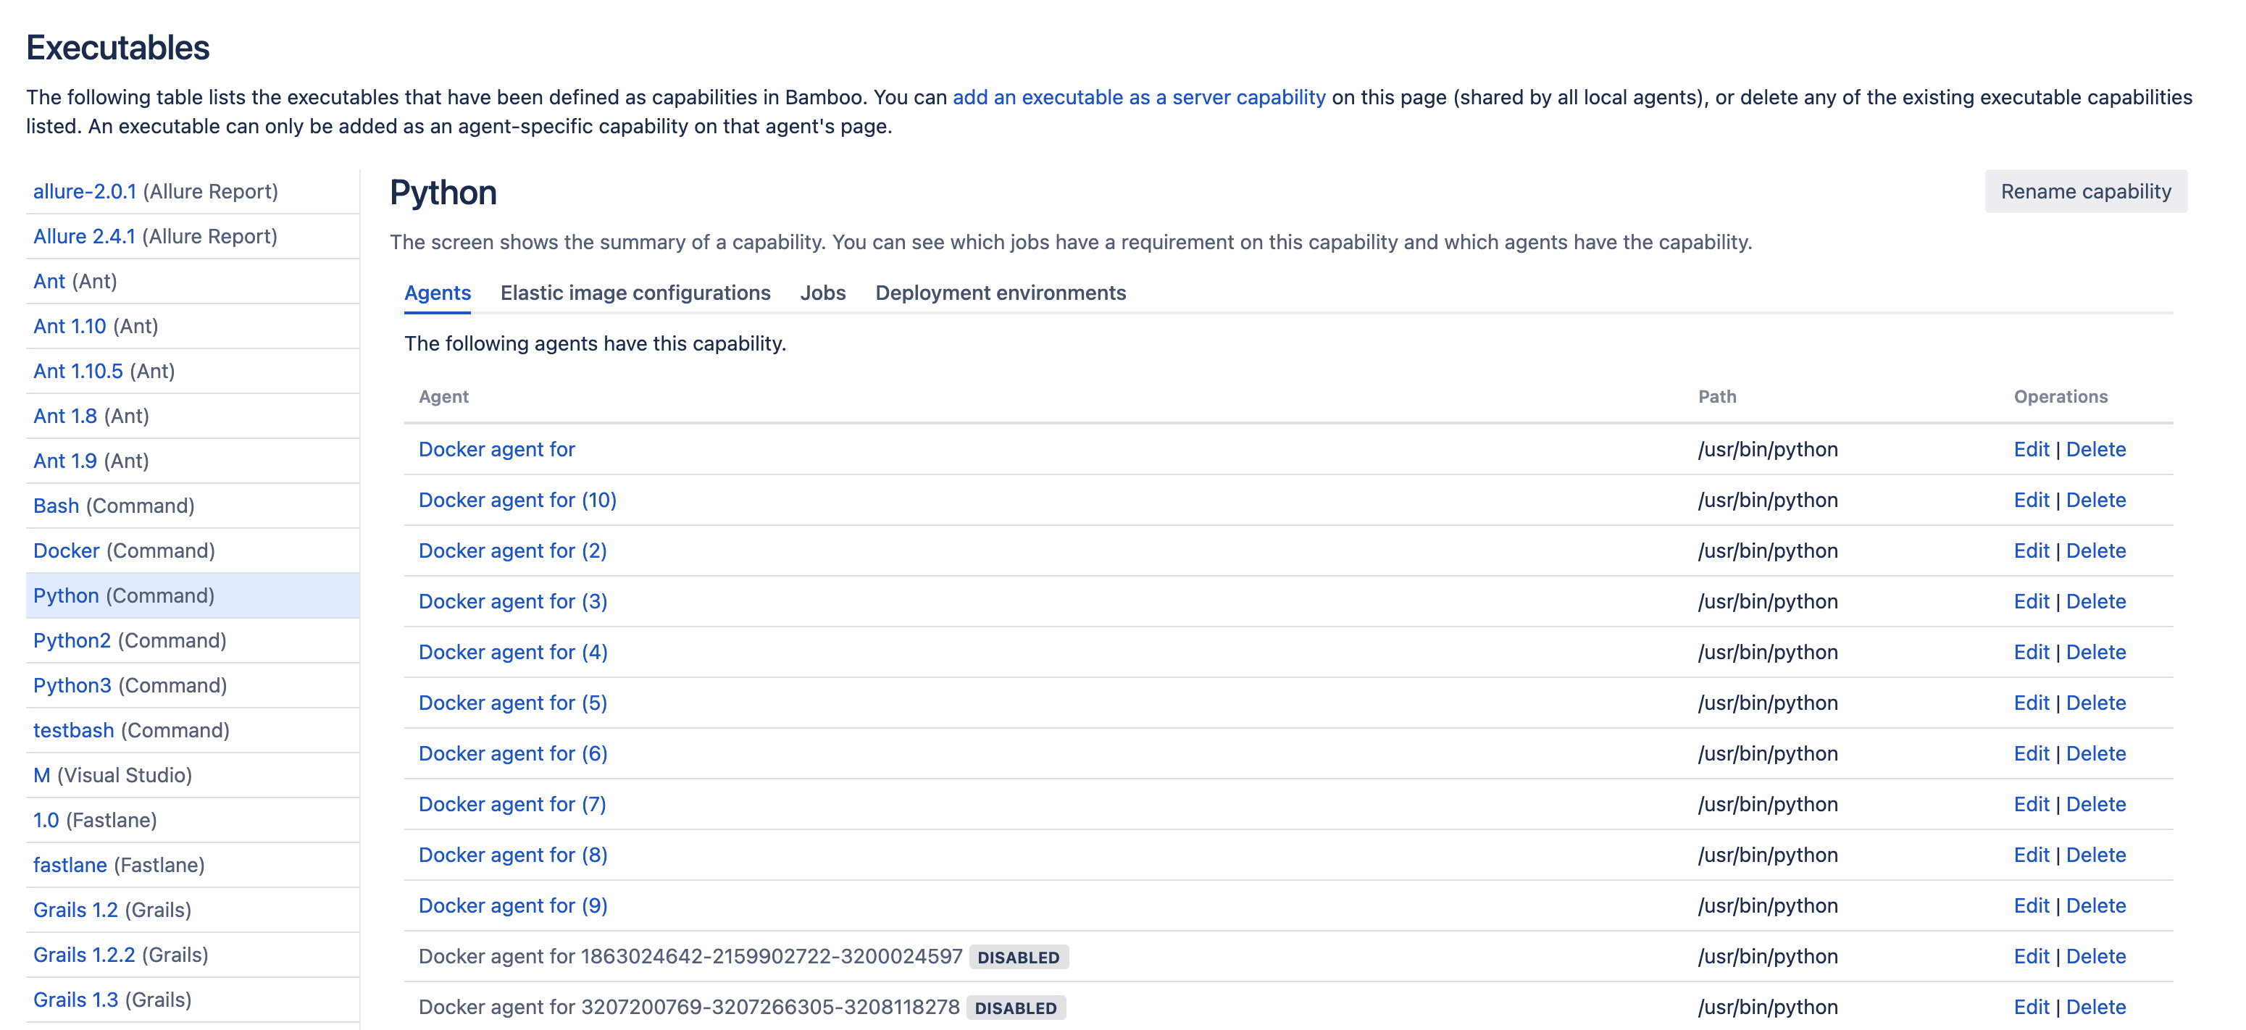Click the Rename capability button

pyautogui.click(x=2084, y=192)
